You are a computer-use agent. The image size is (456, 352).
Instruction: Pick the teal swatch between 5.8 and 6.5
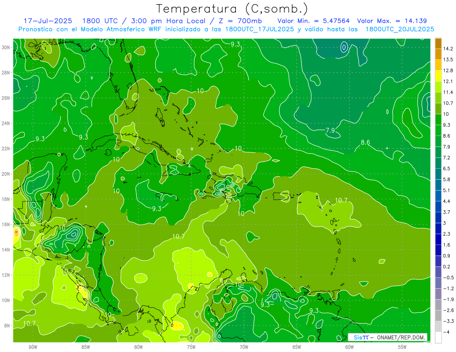(x=438, y=174)
